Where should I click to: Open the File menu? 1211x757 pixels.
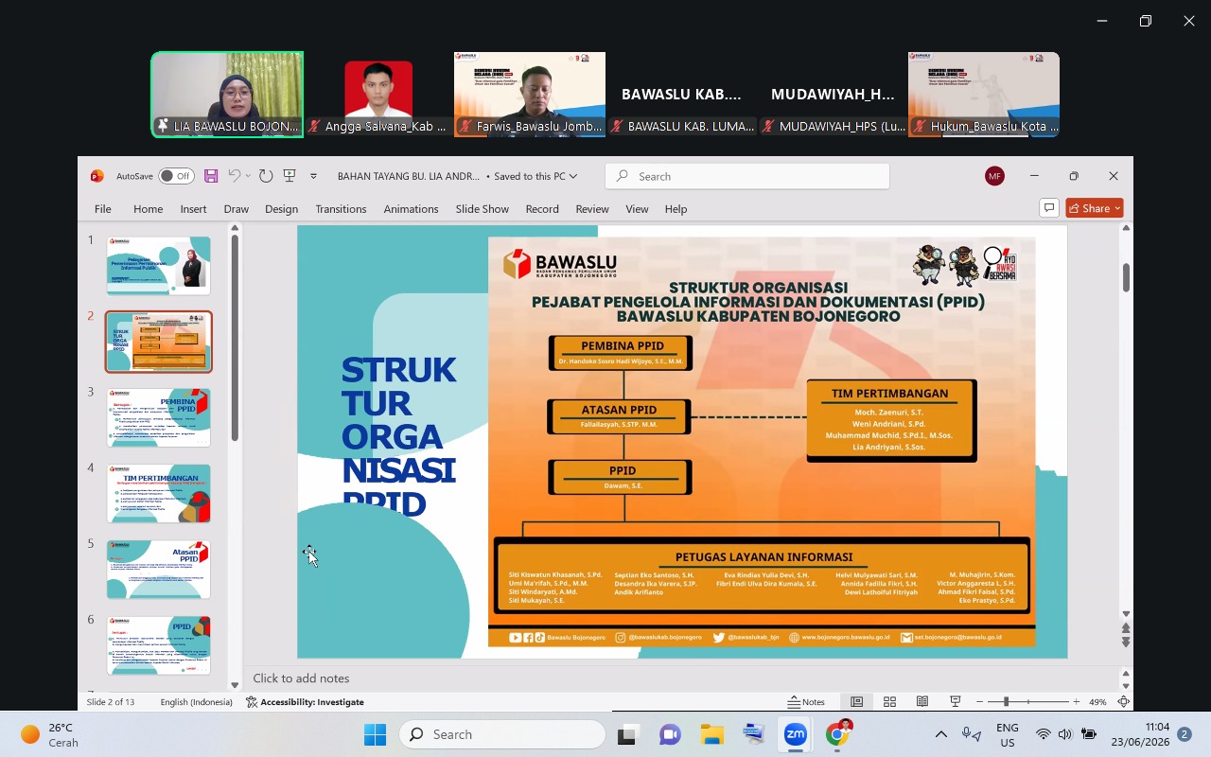click(102, 209)
